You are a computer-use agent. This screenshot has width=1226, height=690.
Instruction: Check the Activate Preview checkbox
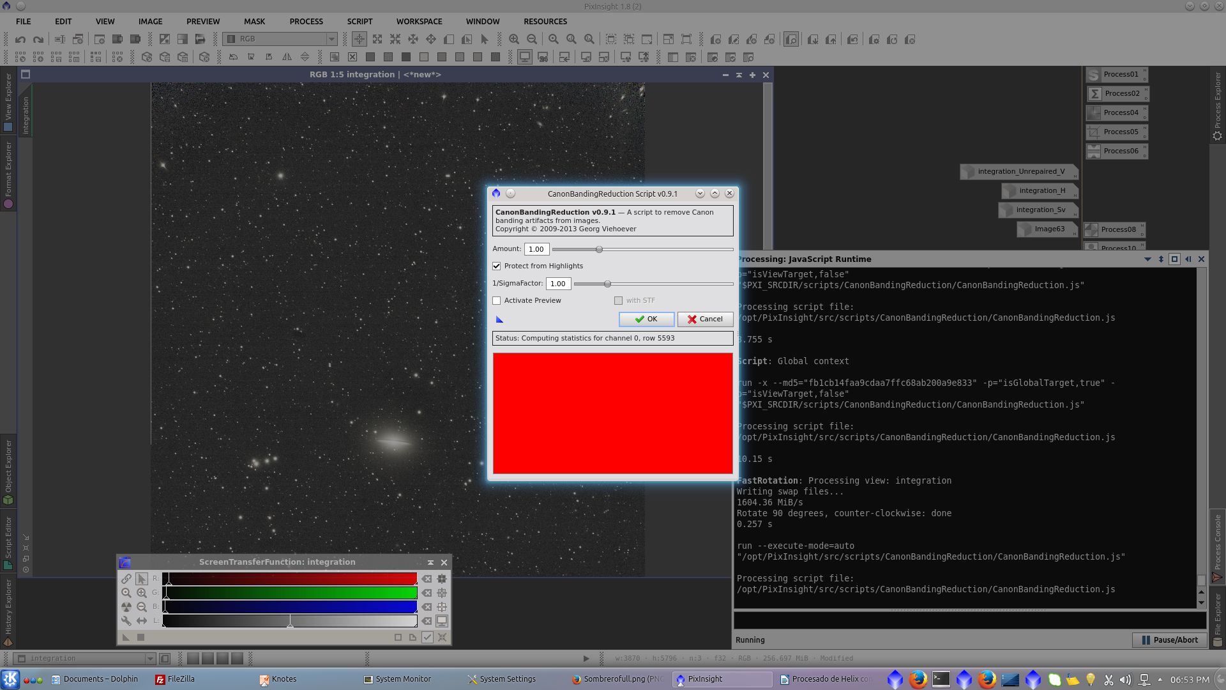pos(497,301)
